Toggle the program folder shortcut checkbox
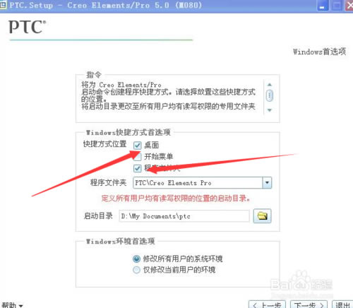 point(138,168)
